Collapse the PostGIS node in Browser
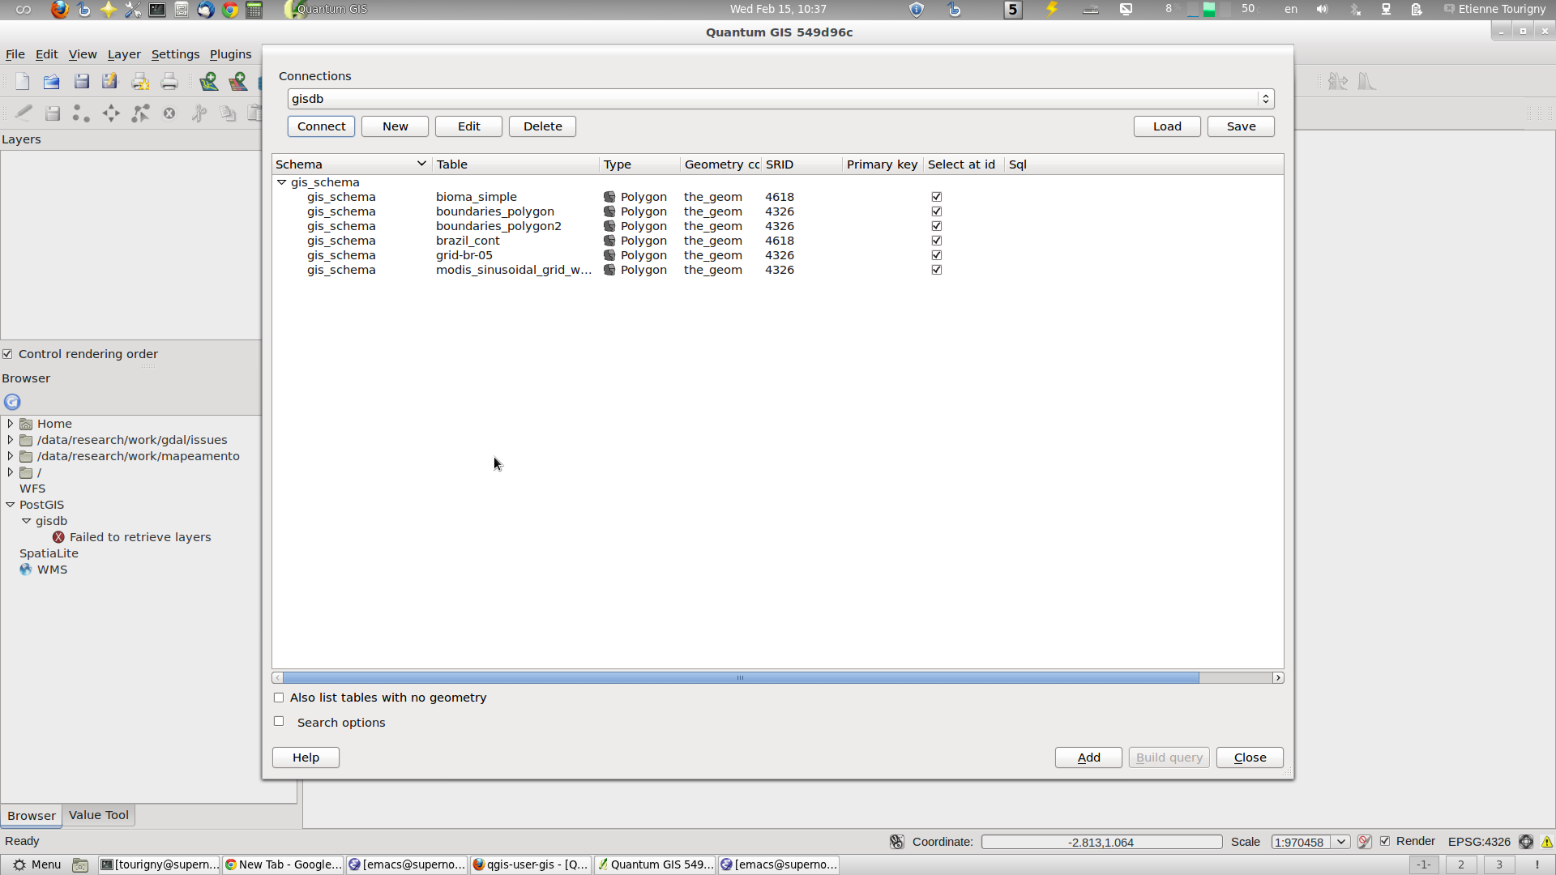This screenshot has width=1556, height=875. pyautogui.click(x=10, y=505)
